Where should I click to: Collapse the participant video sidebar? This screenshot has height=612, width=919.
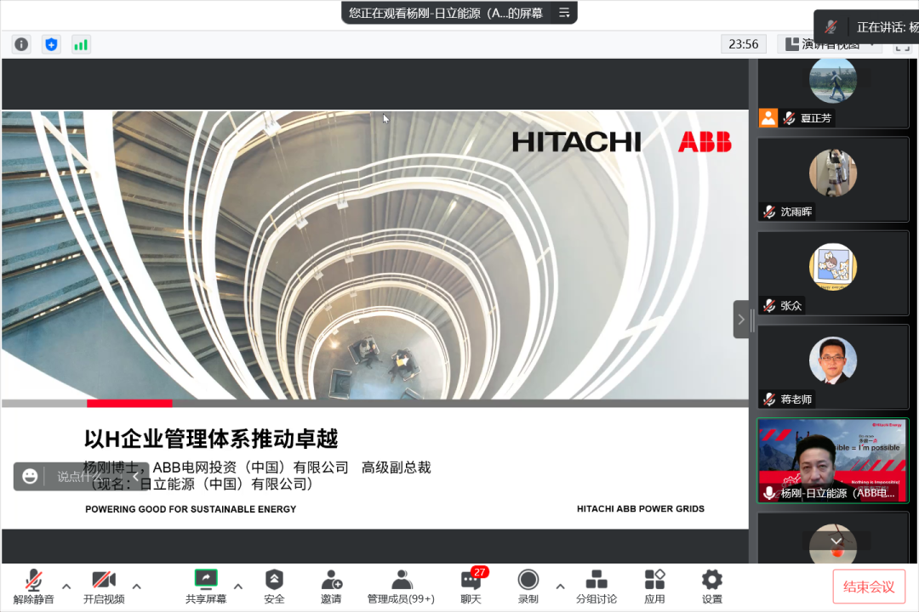tap(741, 320)
